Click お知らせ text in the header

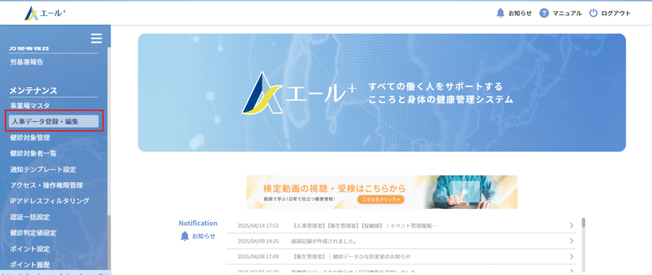tap(520, 13)
